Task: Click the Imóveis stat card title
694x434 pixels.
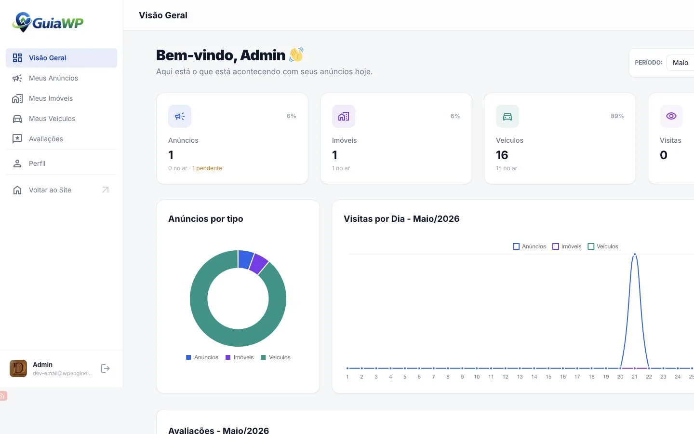Action: click(x=345, y=140)
